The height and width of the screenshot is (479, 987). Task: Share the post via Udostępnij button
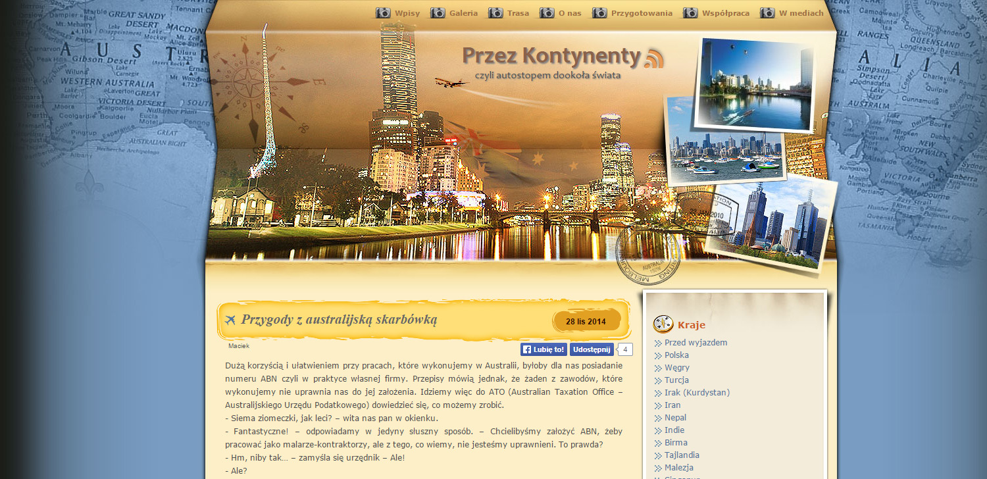point(592,349)
